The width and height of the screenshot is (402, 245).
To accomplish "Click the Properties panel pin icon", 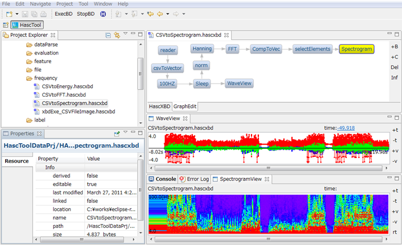I will coord(116,134).
